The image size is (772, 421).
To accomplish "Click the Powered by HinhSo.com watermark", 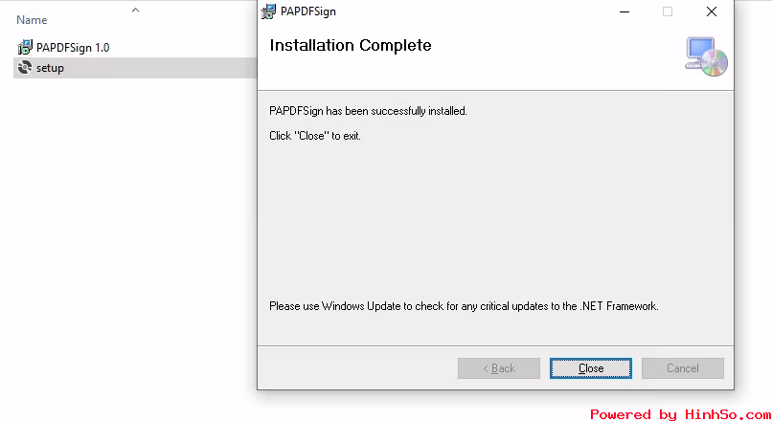I will click(x=680, y=414).
